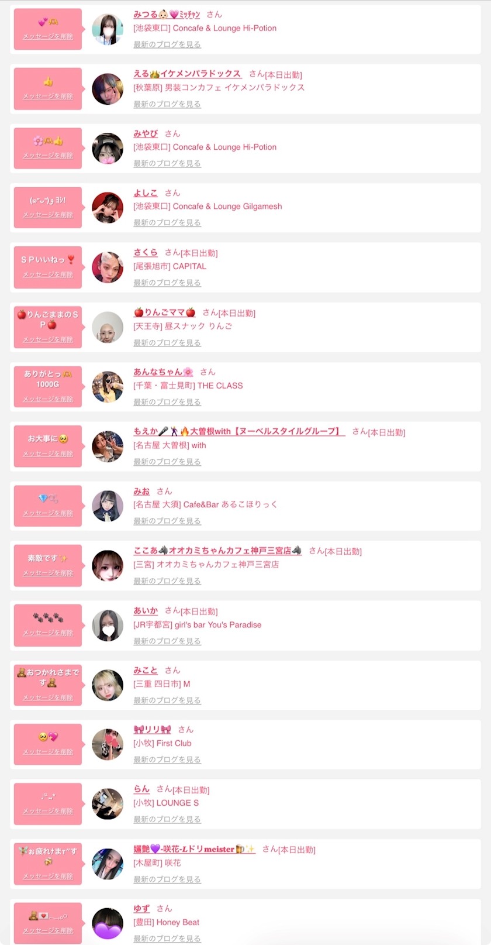The width and height of the screenshot is (491, 945).
Task: Open あんなちゃん's profile name link
Action: click(163, 372)
